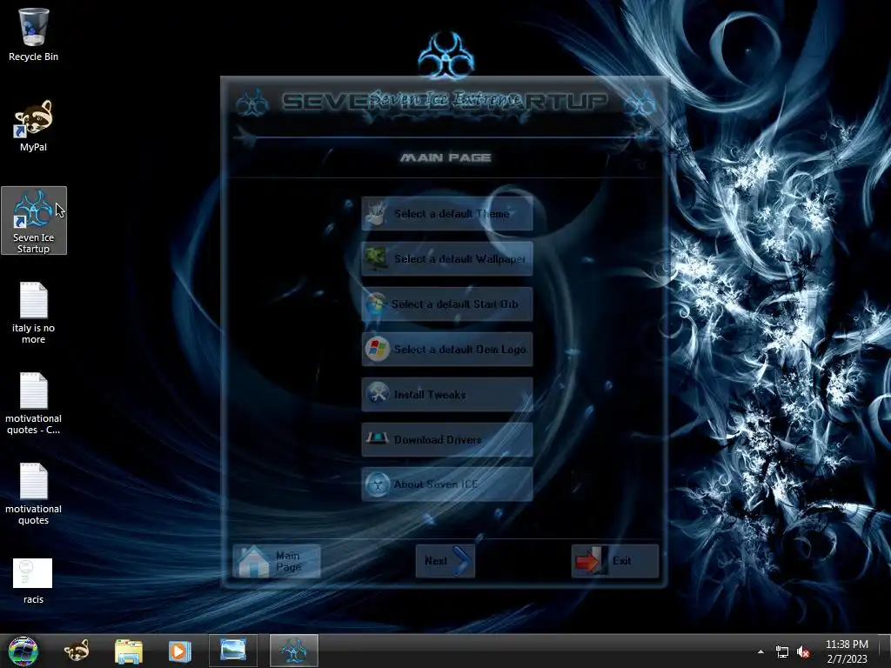The image size is (891, 668).
Task: Click the left biohazard icon in startup header
Action: (253, 103)
